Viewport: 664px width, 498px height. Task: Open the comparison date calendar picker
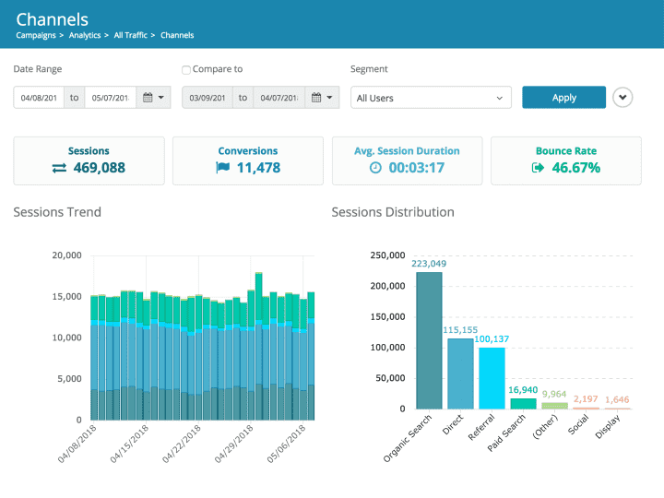(x=322, y=98)
